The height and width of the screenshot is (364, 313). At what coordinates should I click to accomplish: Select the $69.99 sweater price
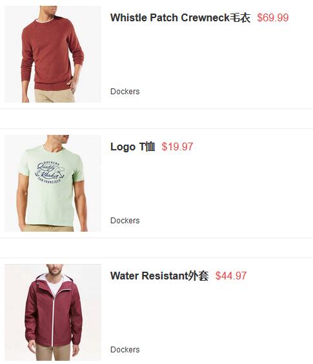click(273, 17)
